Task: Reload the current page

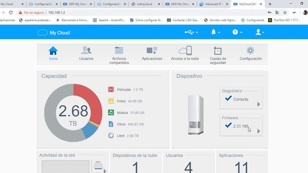Action: tap(11, 12)
